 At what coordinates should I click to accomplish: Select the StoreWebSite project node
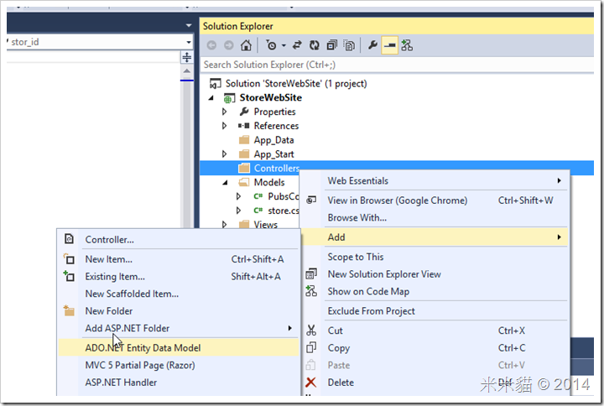270,98
